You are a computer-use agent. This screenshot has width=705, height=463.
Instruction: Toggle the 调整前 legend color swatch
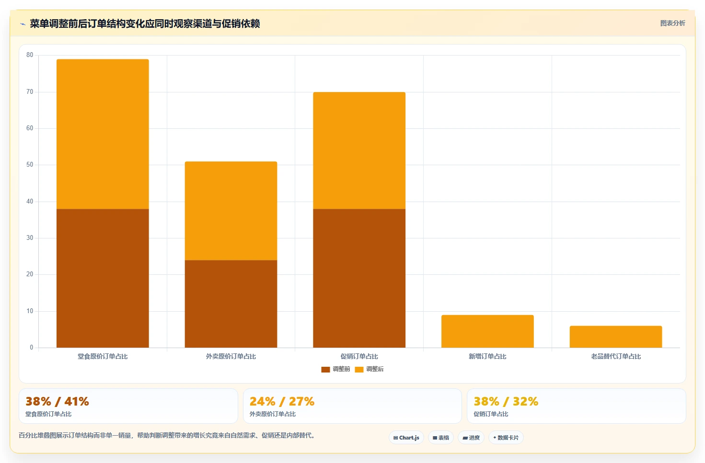pyautogui.click(x=325, y=369)
